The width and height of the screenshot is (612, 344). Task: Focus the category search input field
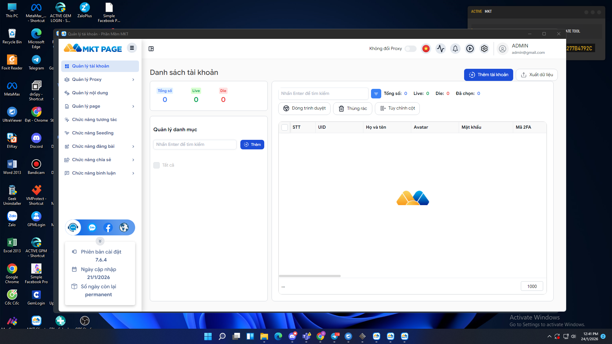(x=195, y=145)
